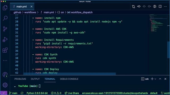Open the Manage gear menu
170x95 pixels.
pyautogui.click(x=5, y=85)
